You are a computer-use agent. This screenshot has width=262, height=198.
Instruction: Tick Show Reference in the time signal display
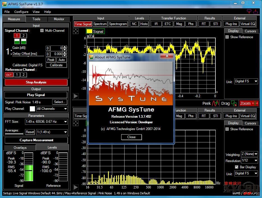tap(227, 37)
